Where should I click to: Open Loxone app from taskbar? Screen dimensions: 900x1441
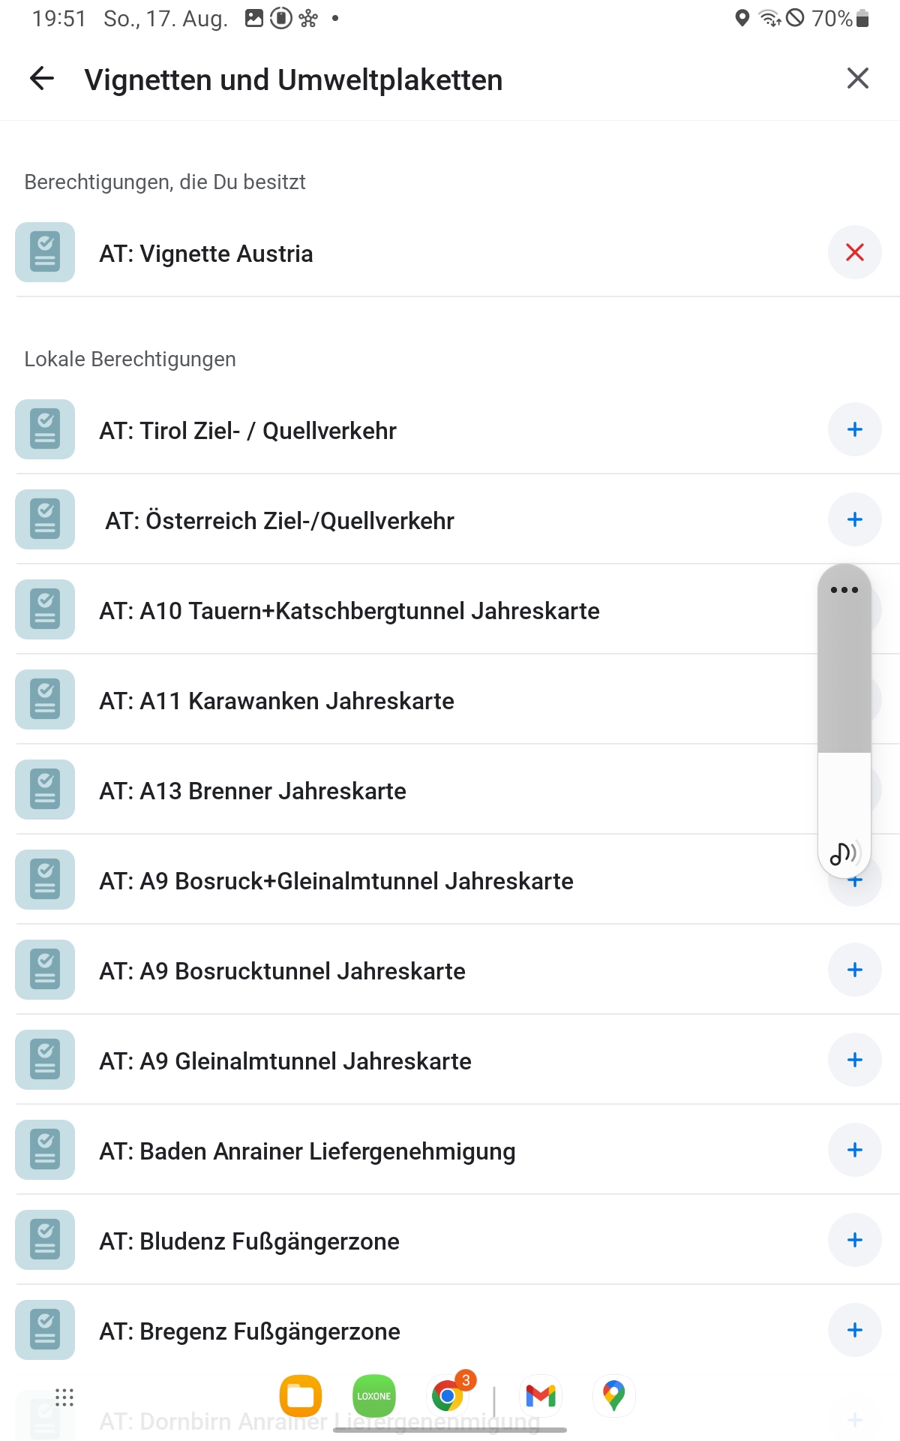point(373,1396)
